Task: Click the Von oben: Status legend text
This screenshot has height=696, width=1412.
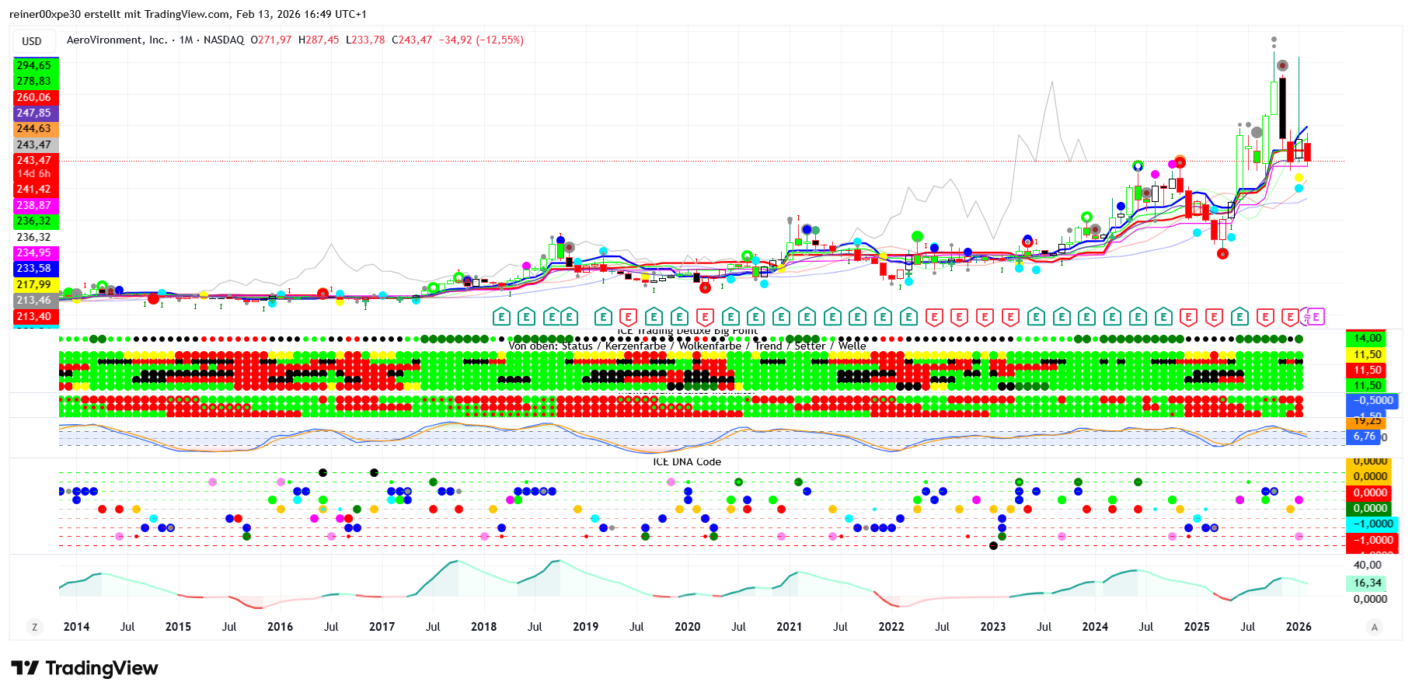Action: pyautogui.click(x=550, y=346)
